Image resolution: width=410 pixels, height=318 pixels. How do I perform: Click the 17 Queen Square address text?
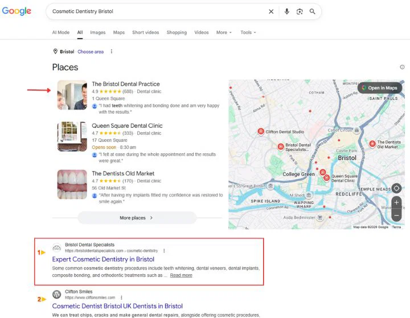109,140
